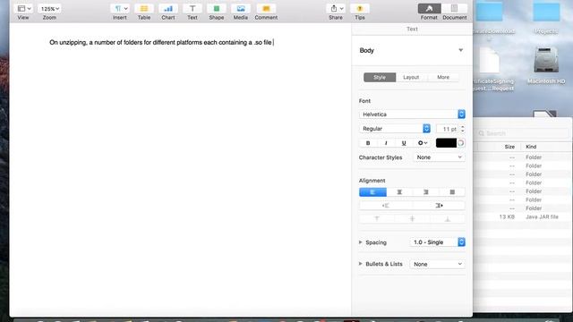The image size is (573, 322).
Task: Insert a Table from the toolbar
Action: (x=144, y=8)
